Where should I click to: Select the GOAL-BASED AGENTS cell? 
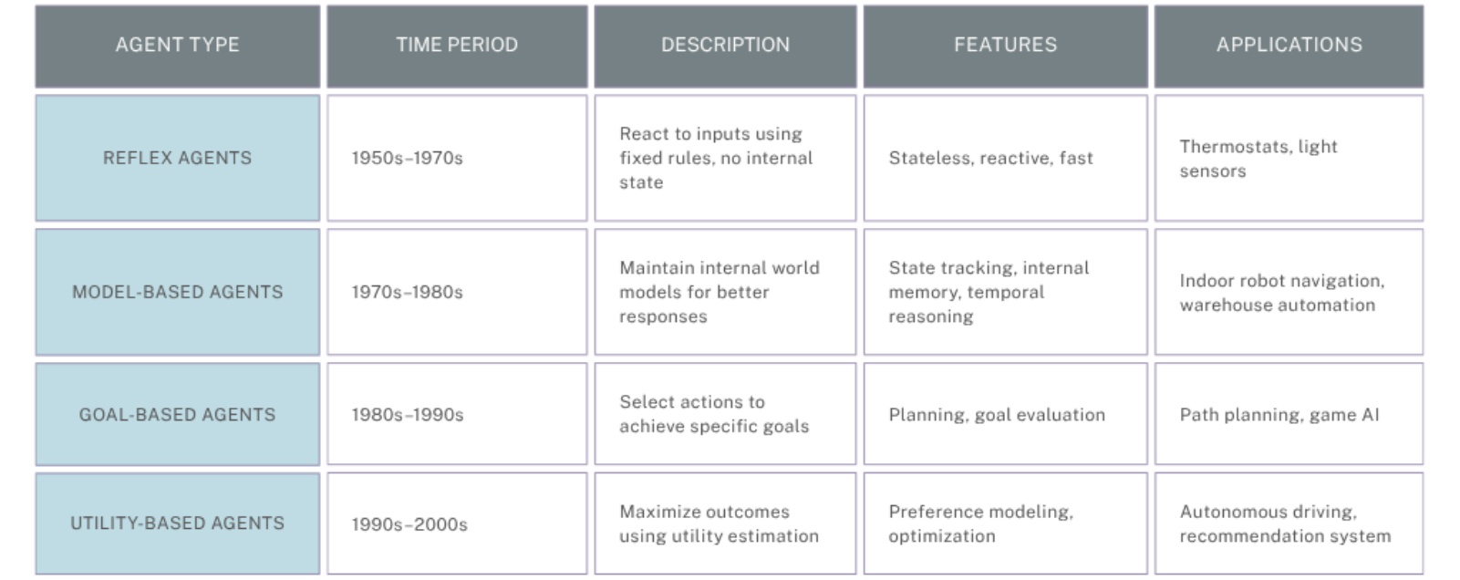coord(178,414)
